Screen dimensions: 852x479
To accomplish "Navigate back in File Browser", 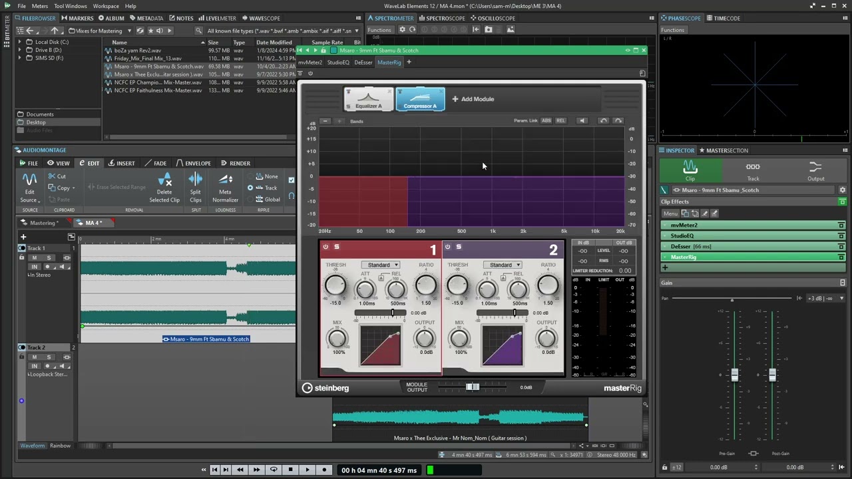I will (x=29, y=31).
